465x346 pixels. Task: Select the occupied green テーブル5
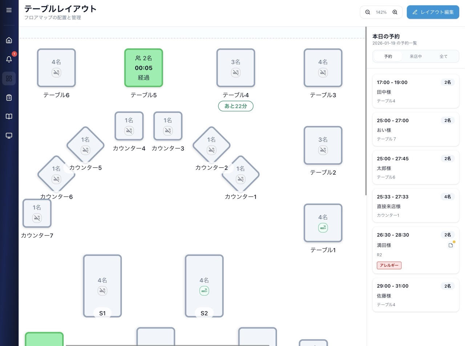coord(143,68)
